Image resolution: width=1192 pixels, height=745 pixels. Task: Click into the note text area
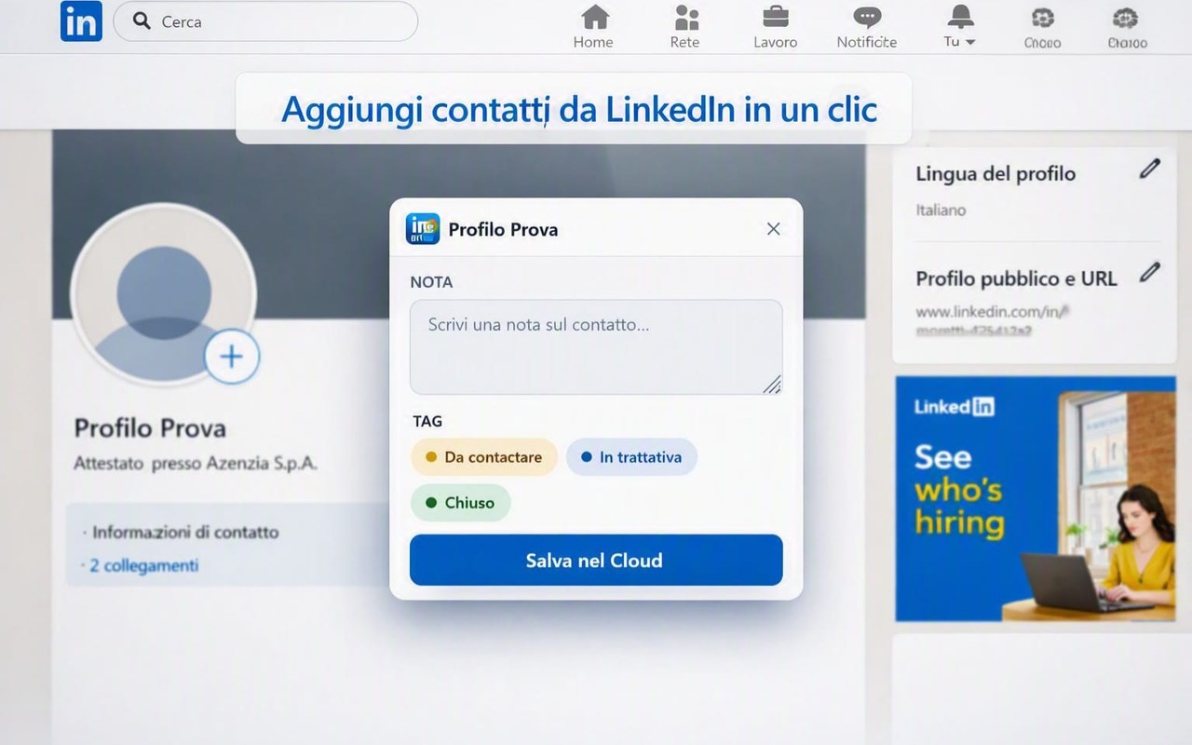tap(596, 346)
